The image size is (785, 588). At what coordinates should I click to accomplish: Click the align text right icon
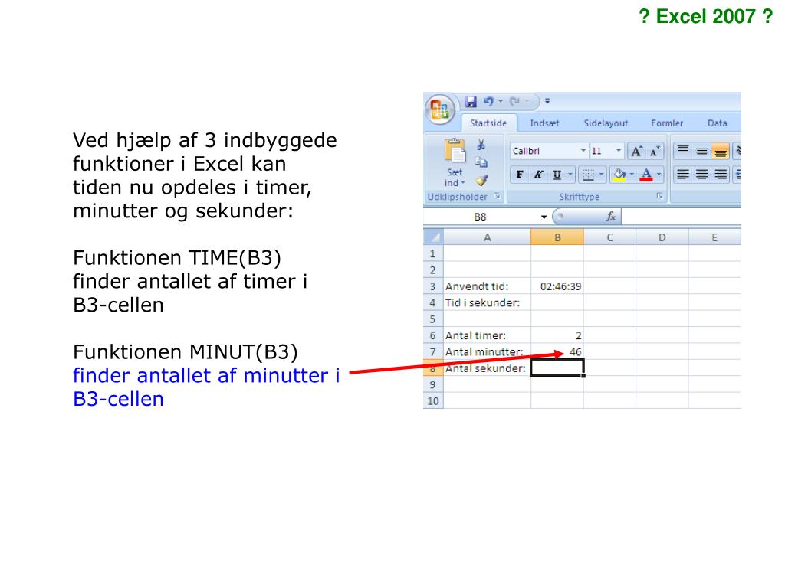click(x=721, y=174)
